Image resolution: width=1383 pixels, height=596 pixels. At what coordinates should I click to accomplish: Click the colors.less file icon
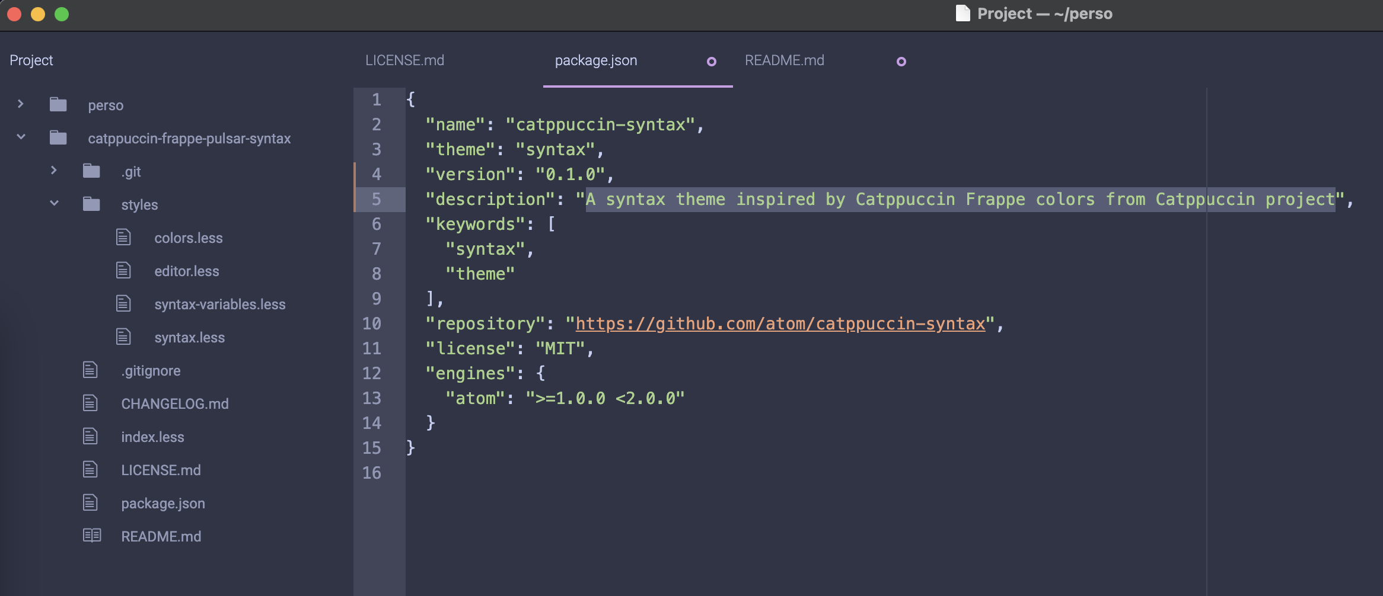(123, 238)
